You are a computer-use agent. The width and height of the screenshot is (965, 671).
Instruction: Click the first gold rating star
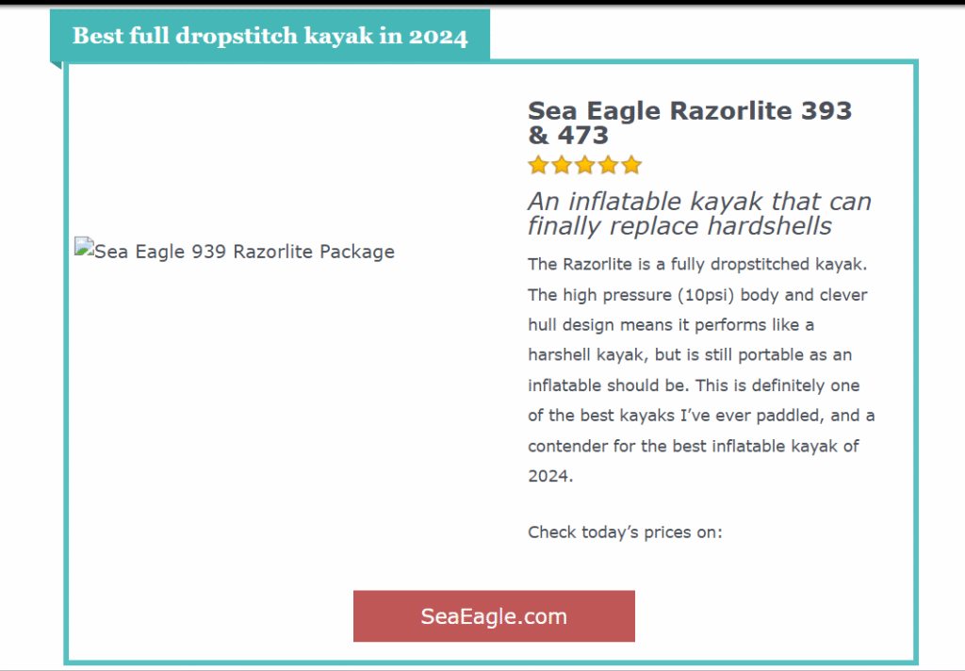click(538, 166)
